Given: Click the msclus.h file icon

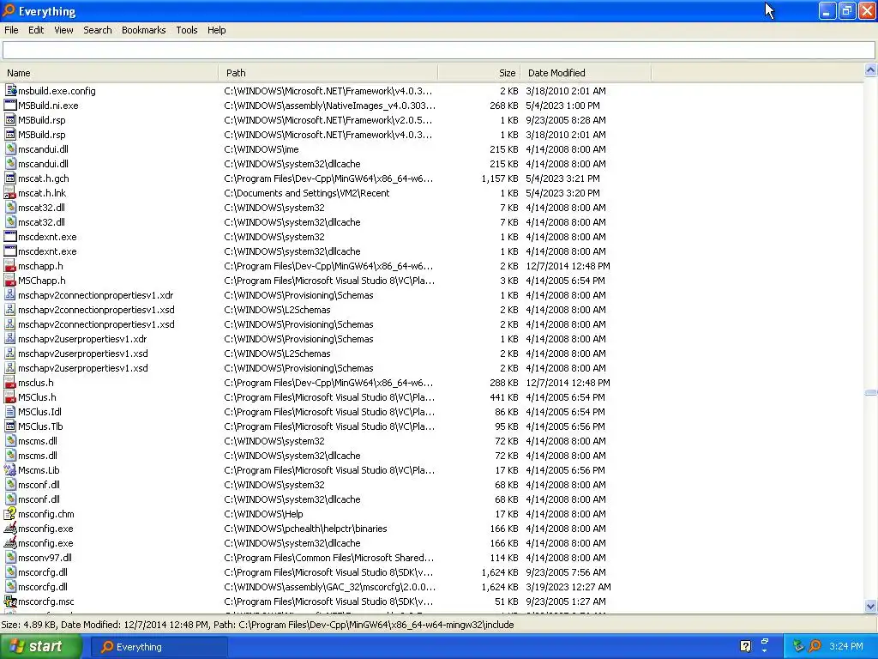Looking at the screenshot, I should (10, 382).
